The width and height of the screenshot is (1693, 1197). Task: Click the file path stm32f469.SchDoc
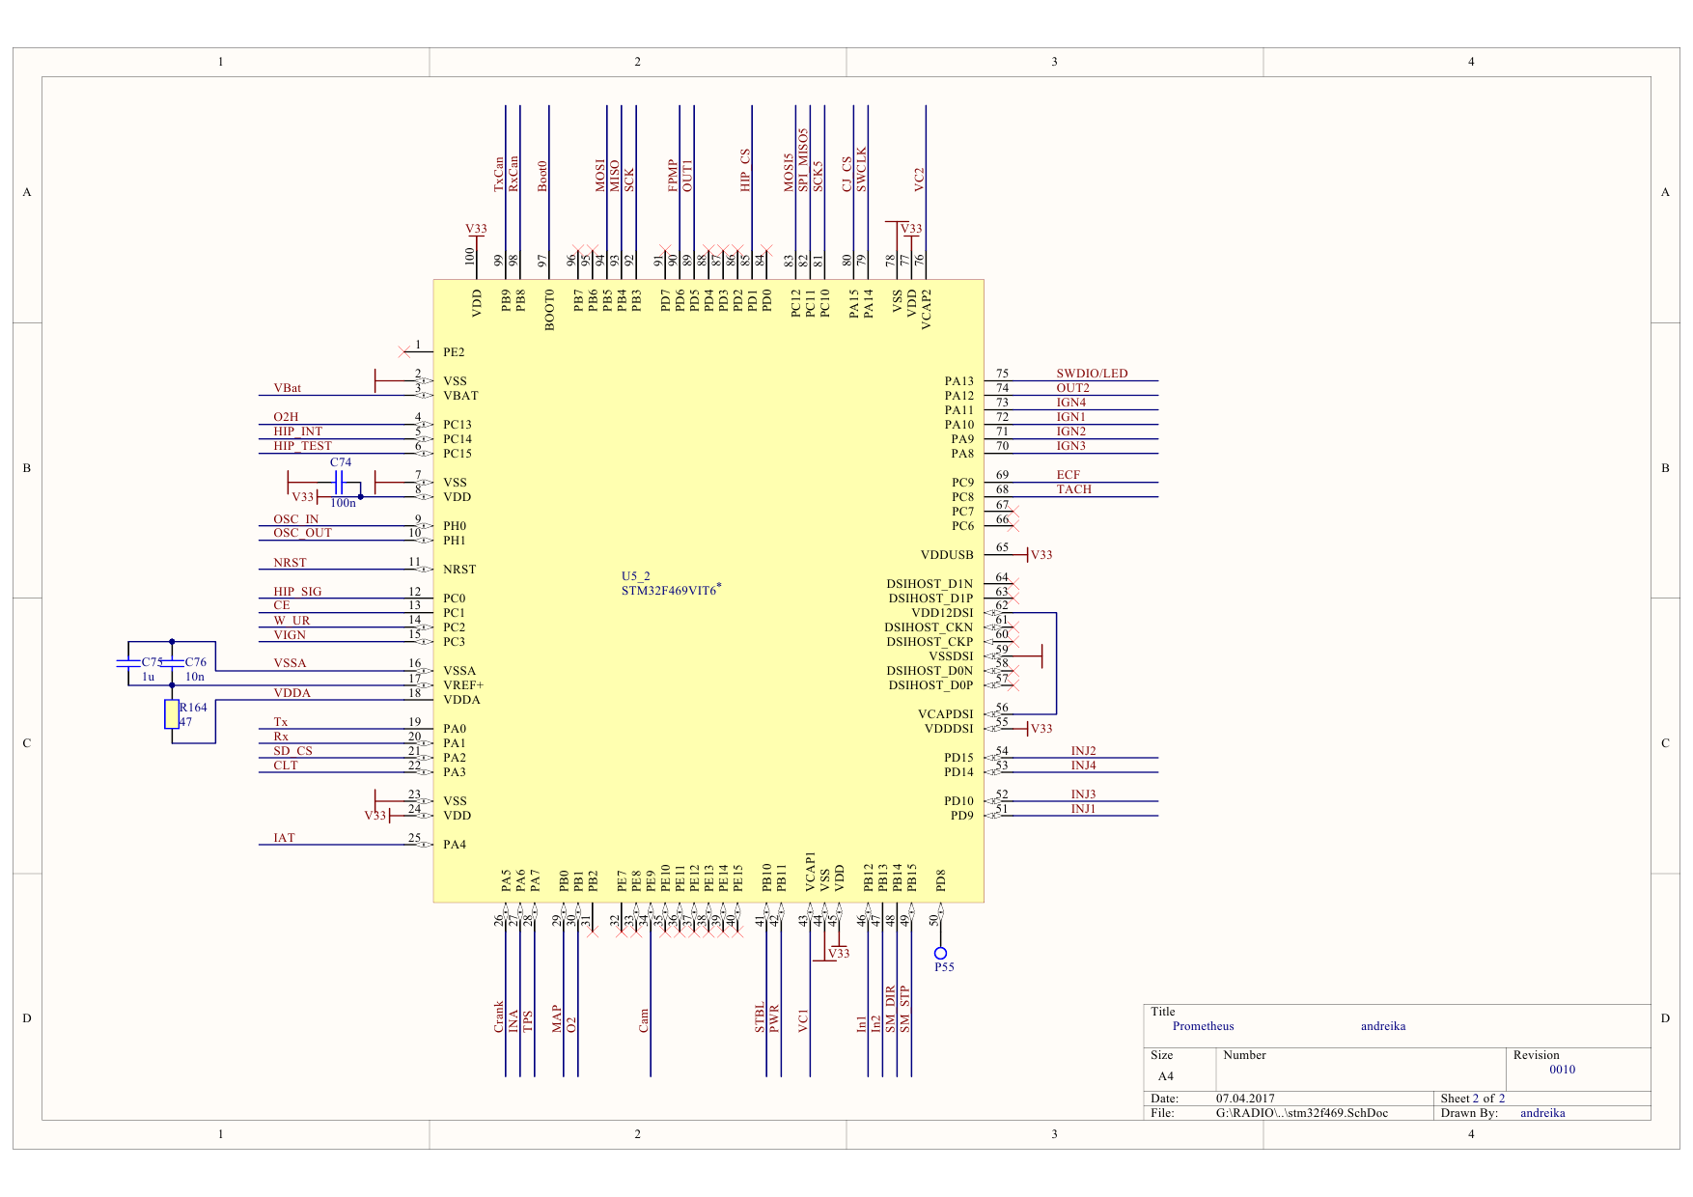(x=1302, y=1113)
